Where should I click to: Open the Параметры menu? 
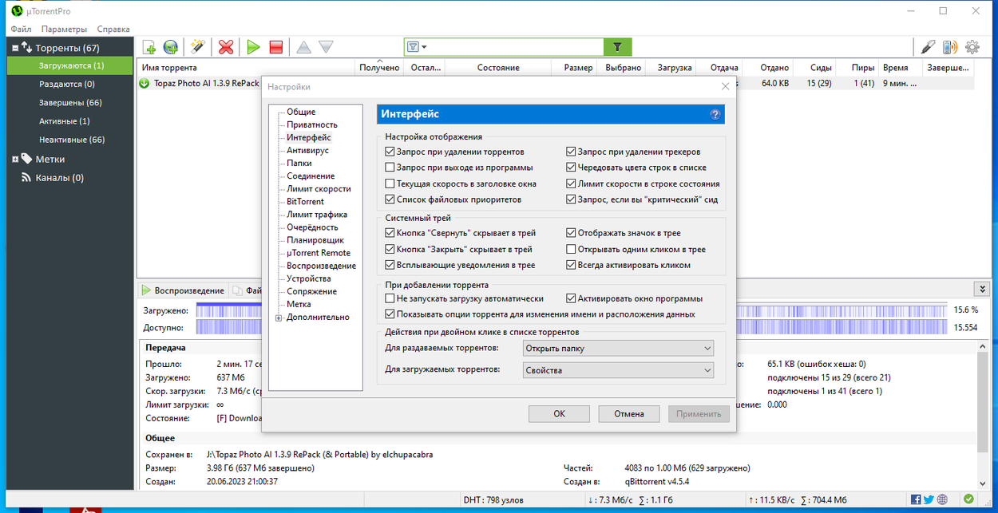65,29
